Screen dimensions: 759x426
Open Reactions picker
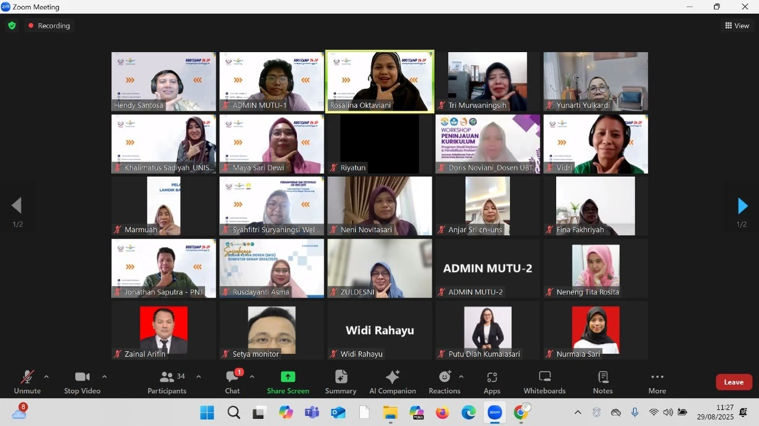pyautogui.click(x=444, y=382)
